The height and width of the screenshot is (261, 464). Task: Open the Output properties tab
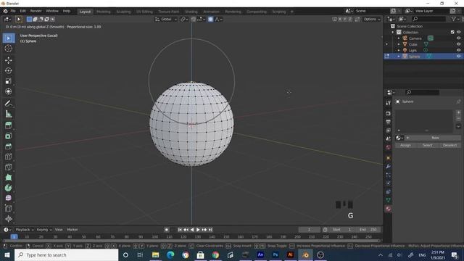coord(389,122)
